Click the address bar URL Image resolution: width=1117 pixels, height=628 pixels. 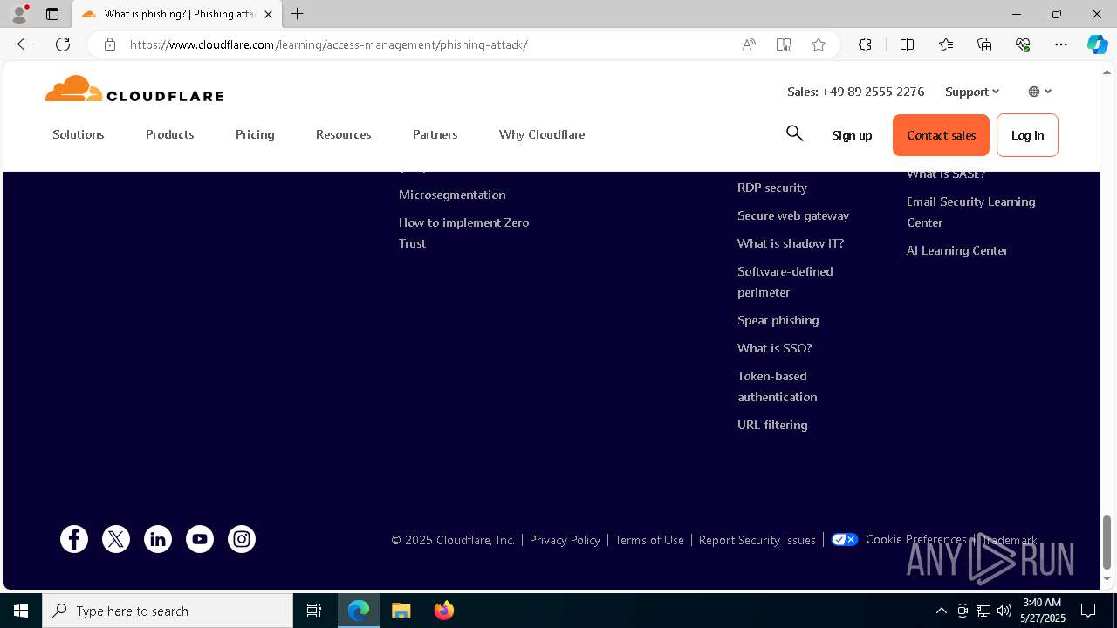point(329,44)
